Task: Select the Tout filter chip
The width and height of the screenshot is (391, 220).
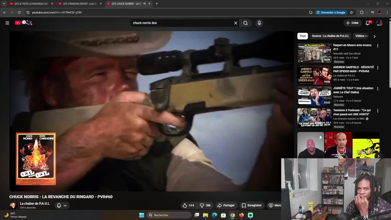Action: click(302, 36)
